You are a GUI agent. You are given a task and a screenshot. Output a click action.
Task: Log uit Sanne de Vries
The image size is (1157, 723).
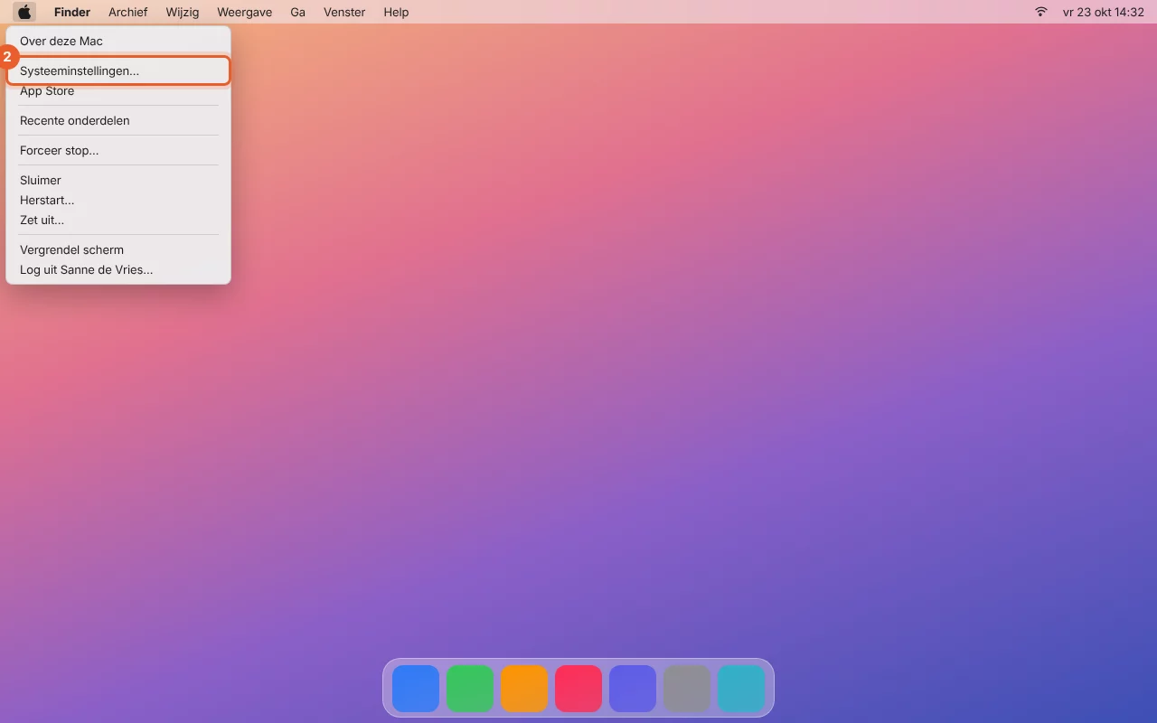[118, 270]
